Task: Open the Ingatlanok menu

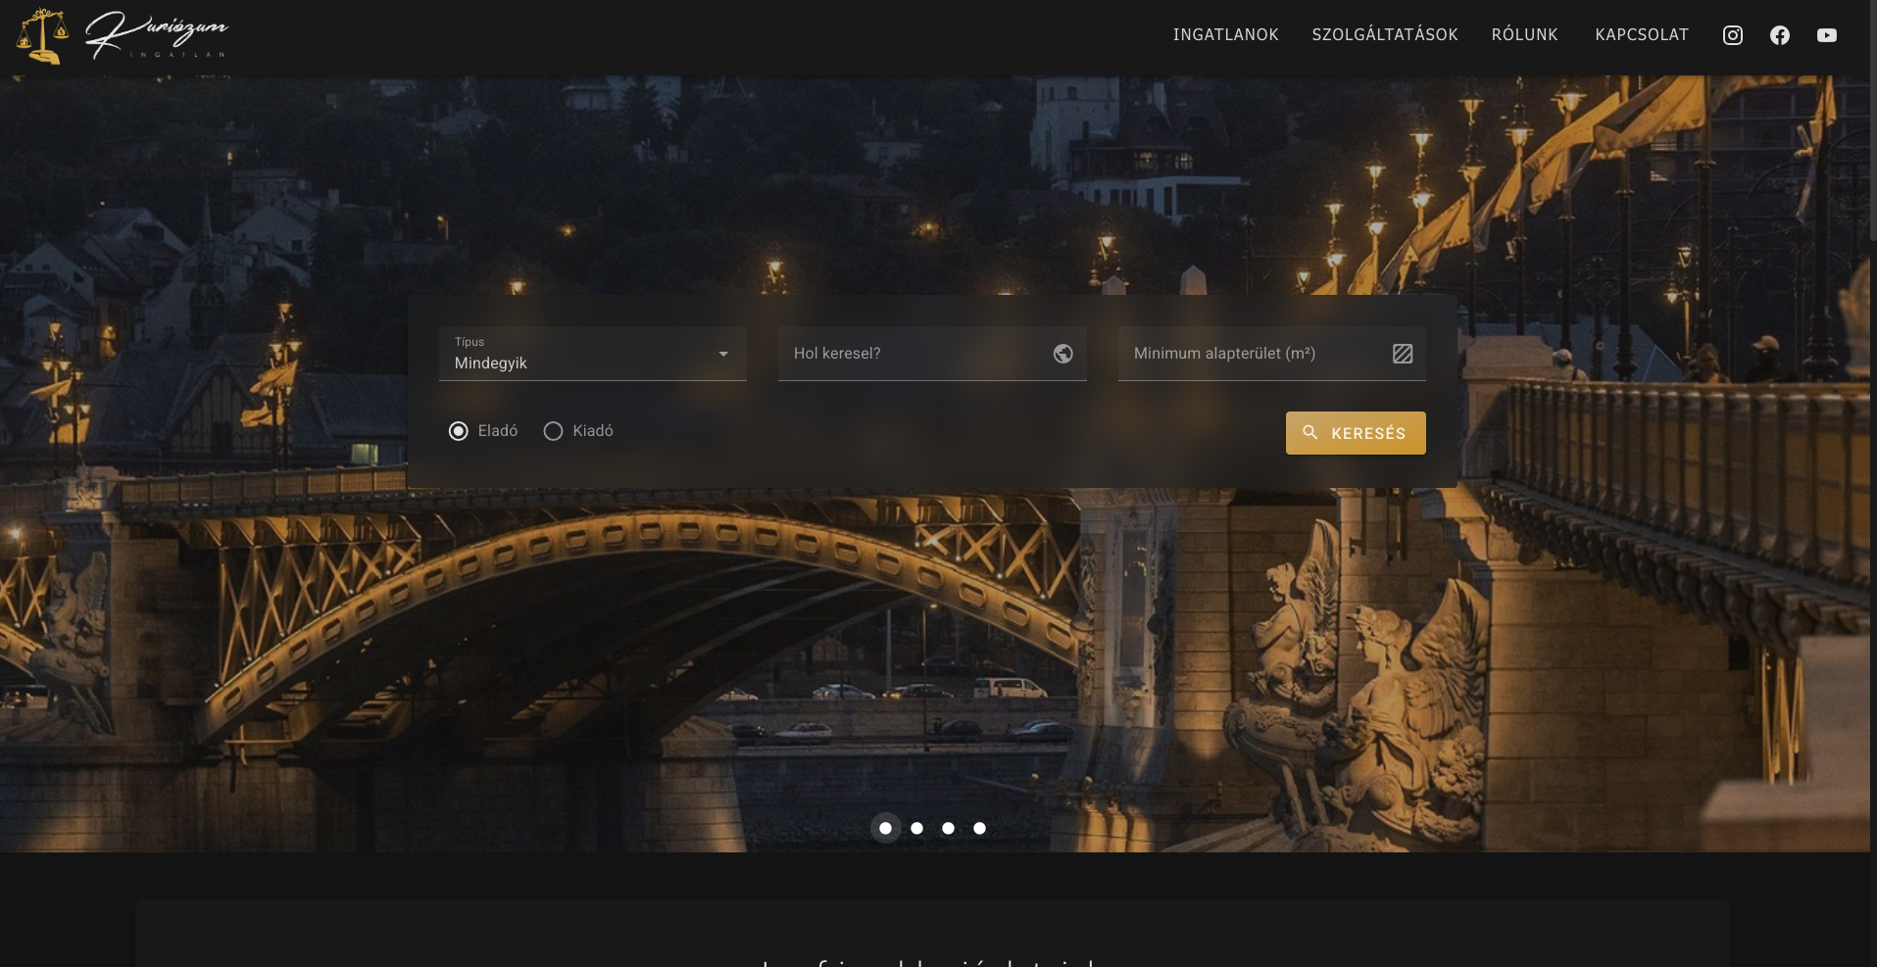Action: pos(1225,35)
